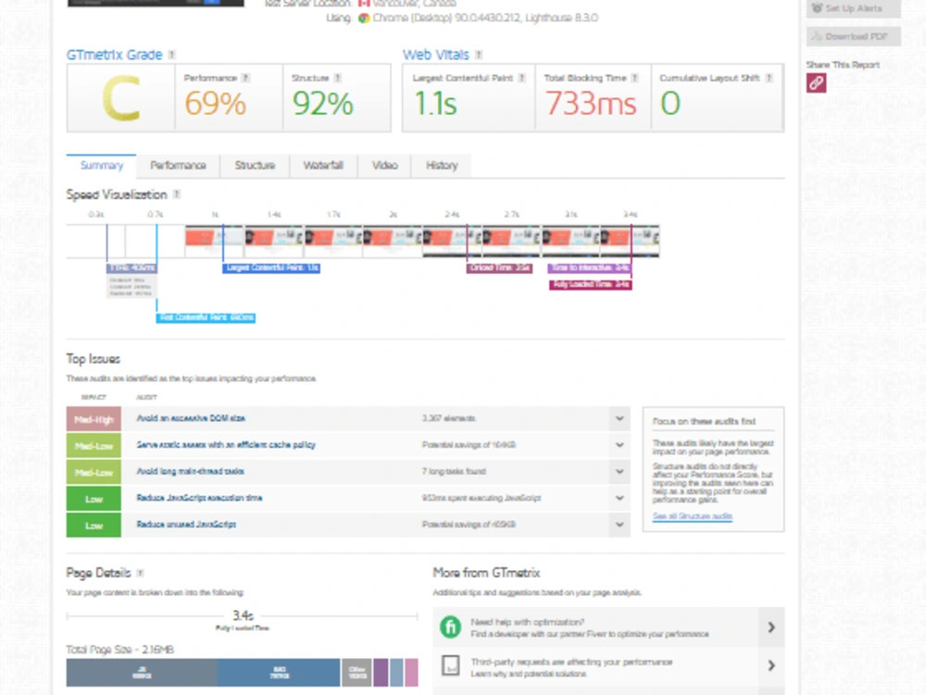The height and width of the screenshot is (695, 926).
Task: Click chevron for Need help with optimization
Action: click(771, 627)
